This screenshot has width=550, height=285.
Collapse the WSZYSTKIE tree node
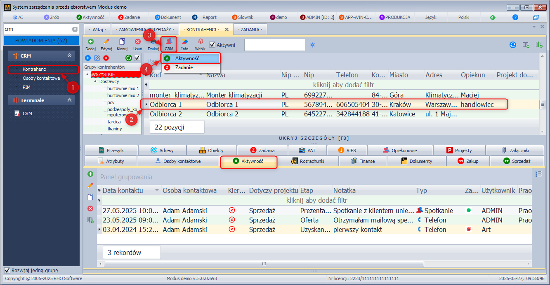pos(87,74)
